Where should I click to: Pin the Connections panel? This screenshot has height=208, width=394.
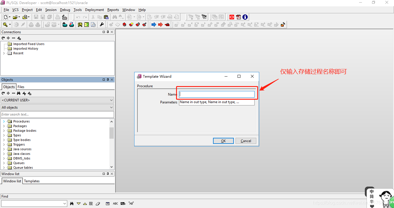pos(108,32)
